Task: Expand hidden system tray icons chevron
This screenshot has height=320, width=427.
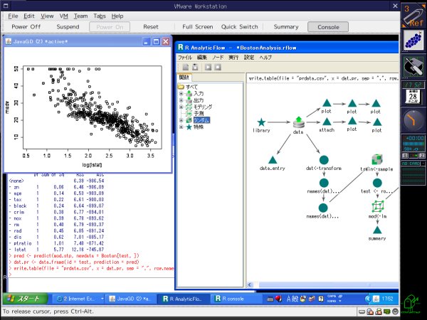Action: click(x=367, y=299)
